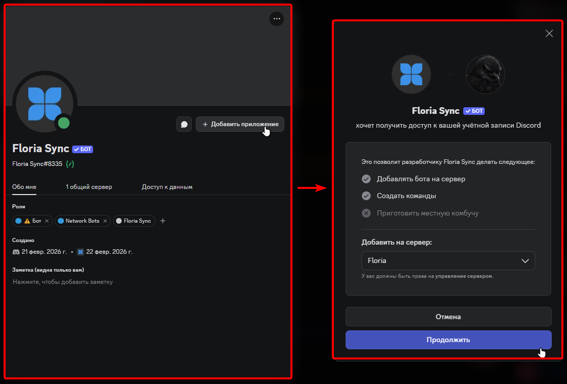Click the green slash commands badge icon

tap(70, 164)
